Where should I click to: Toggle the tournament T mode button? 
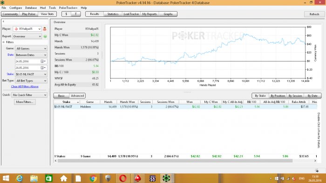tap(75, 14)
